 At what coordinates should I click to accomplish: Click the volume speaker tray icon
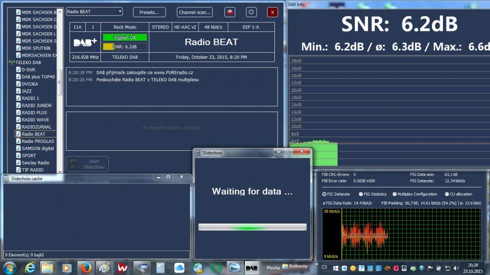point(456,268)
